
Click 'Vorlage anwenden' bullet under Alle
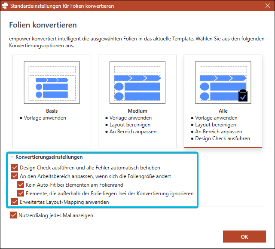tap(216, 118)
